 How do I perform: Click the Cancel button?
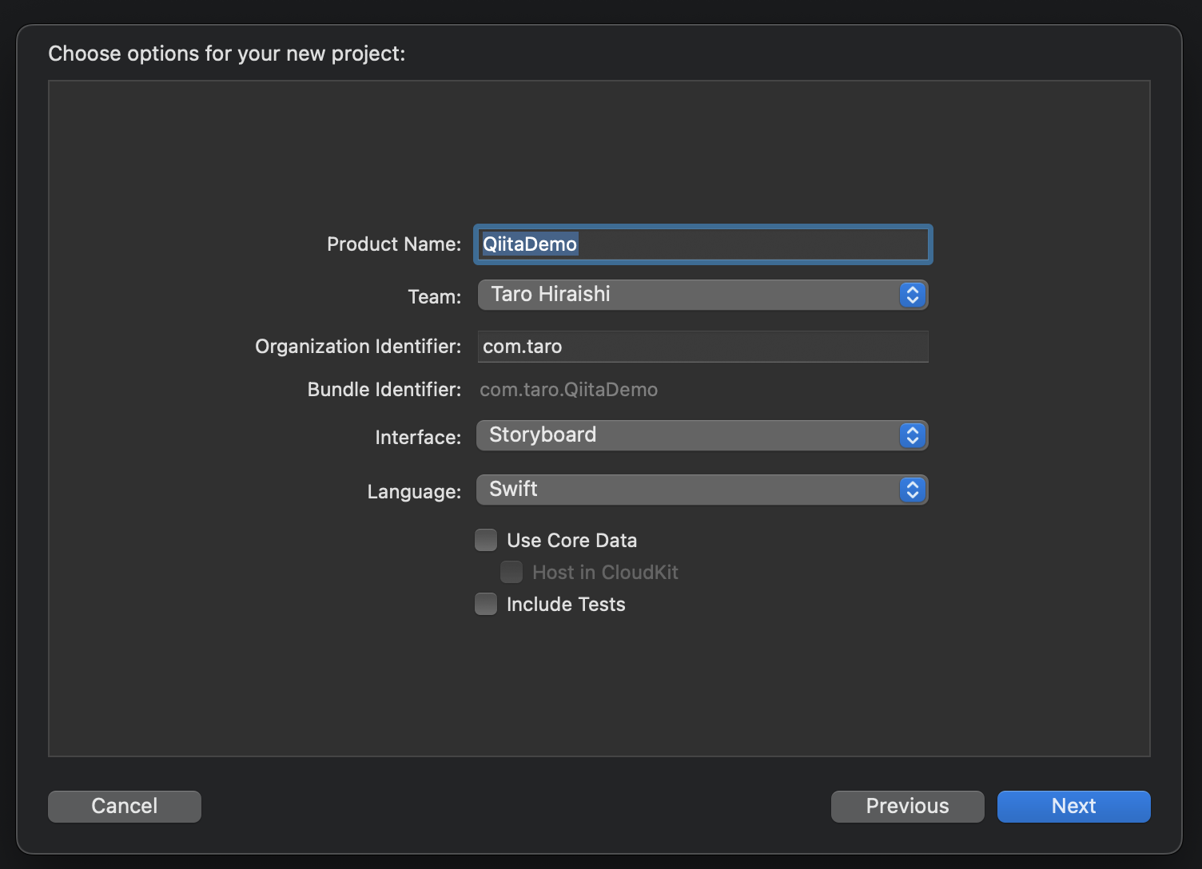tap(125, 806)
